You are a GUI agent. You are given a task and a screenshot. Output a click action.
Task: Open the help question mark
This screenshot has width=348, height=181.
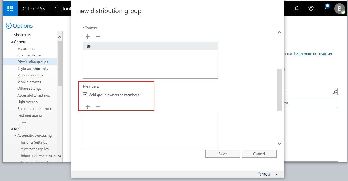coord(325,8)
